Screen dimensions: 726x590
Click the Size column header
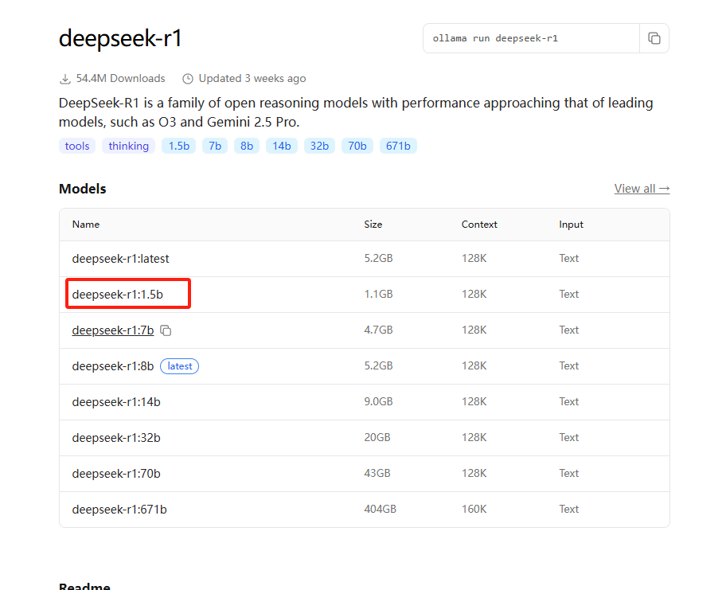click(373, 225)
